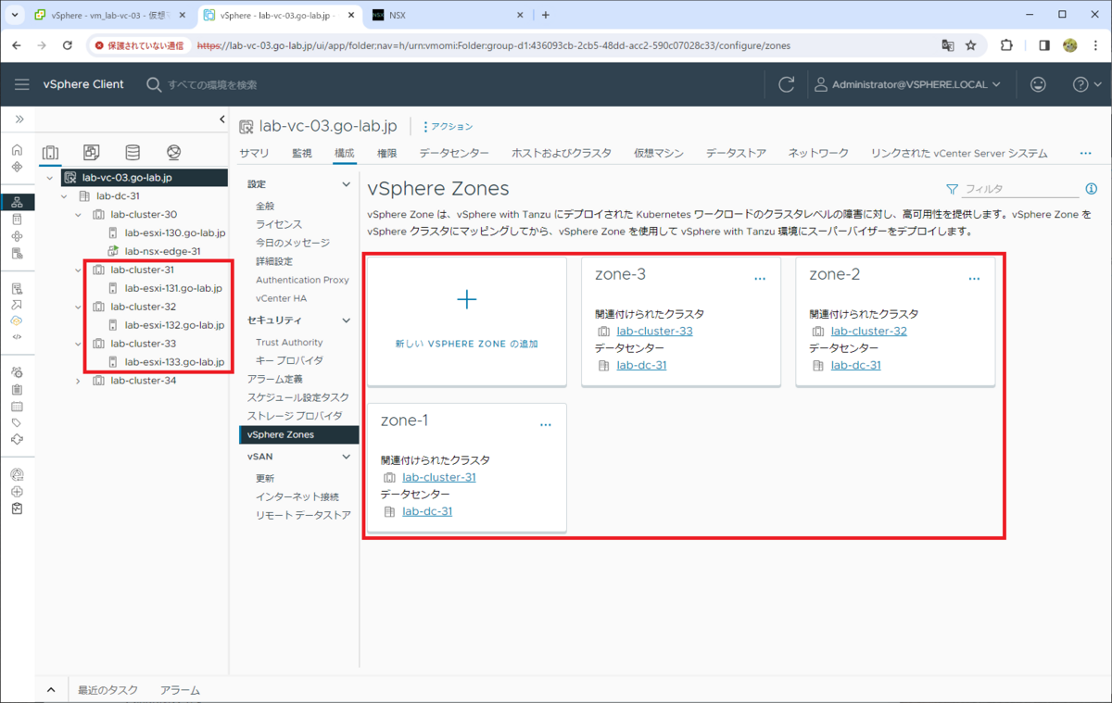Open the ネットワーク tab
Screen dimensions: 1112x703
click(818, 154)
